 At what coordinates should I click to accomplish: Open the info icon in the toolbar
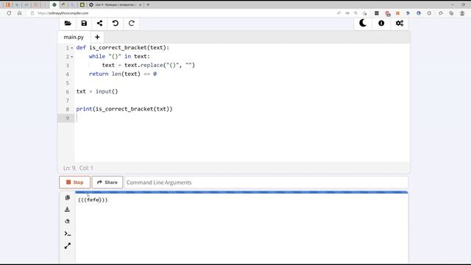click(381, 23)
